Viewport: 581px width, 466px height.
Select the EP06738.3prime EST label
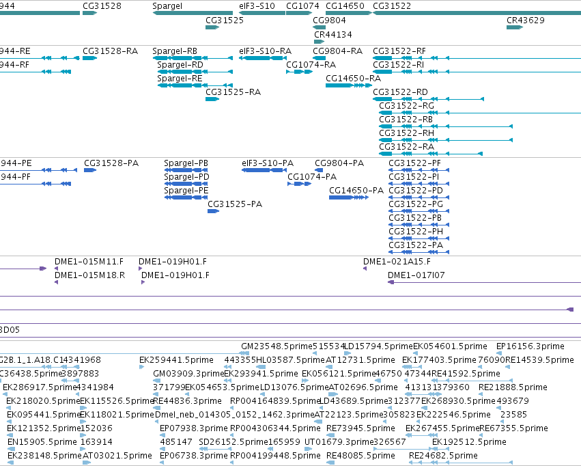pos(194,456)
